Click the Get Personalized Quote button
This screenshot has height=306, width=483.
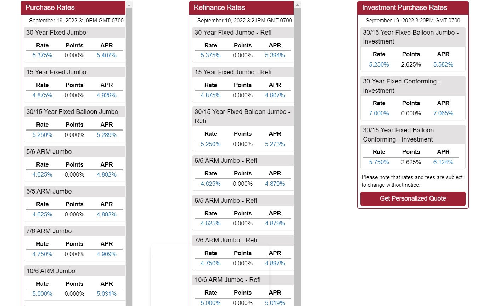[x=413, y=198]
